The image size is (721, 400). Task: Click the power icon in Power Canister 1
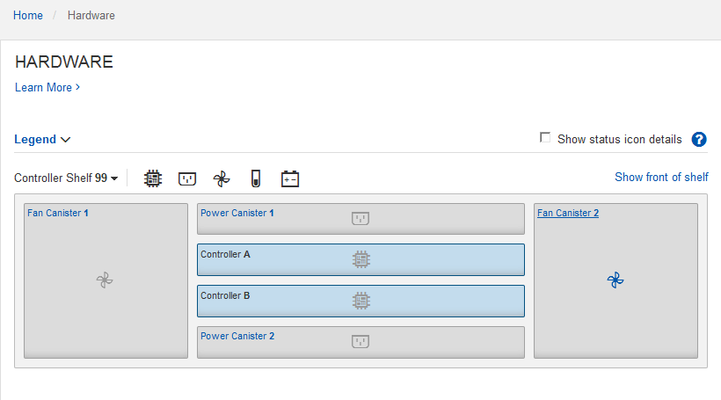pos(360,218)
